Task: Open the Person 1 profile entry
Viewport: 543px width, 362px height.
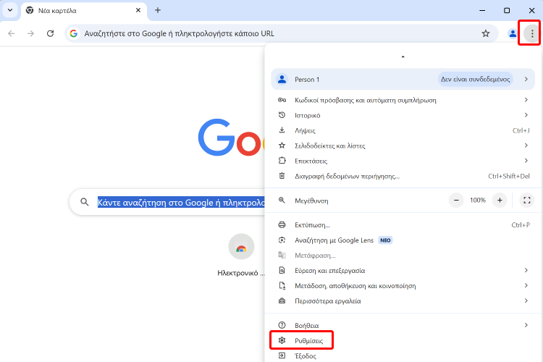Action: [403, 80]
